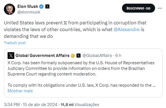The image size is (166, 108).
Task: Click the Elon Musk display name
Action: point(28,6)
